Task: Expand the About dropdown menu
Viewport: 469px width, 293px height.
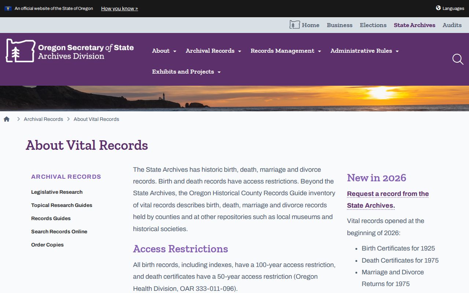Action: 164,51
